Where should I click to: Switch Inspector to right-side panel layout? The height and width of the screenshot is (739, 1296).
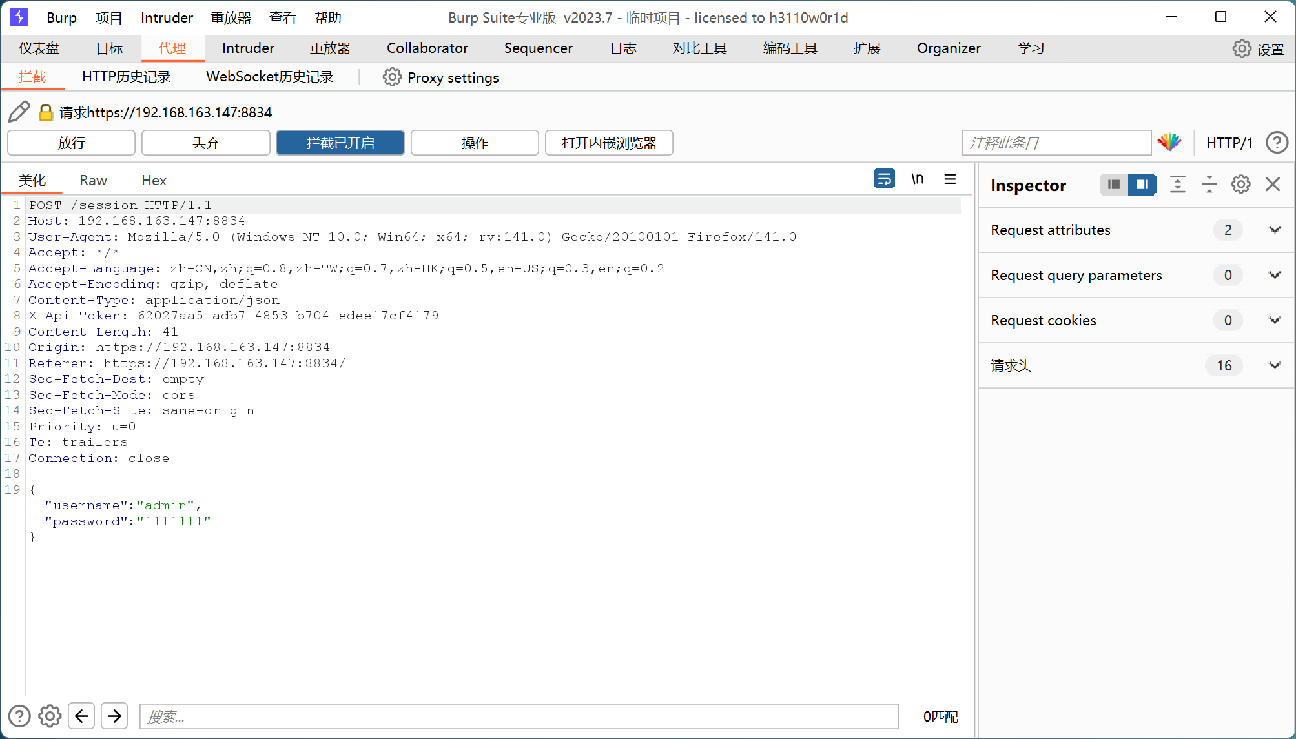pyautogui.click(x=1142, y=185)
